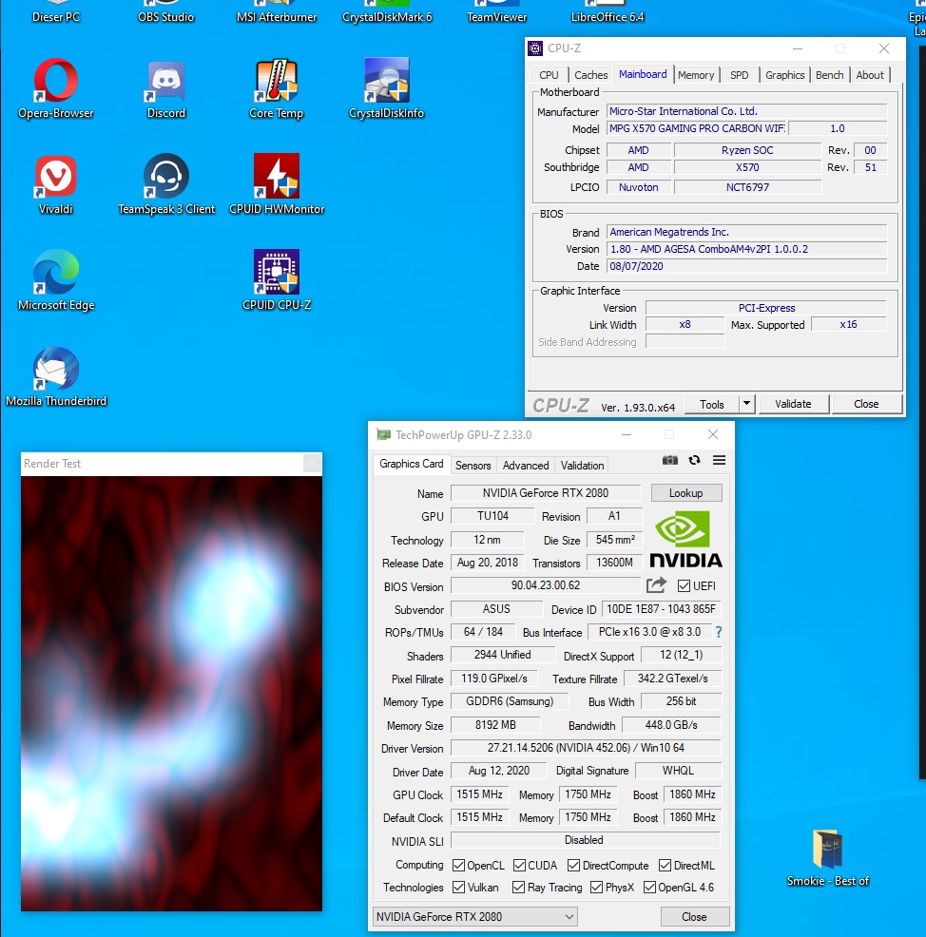Toggle the UEFI checkbox in GPU-Z
This screenshot has height=937, width=926.
(x=684, y=585)
